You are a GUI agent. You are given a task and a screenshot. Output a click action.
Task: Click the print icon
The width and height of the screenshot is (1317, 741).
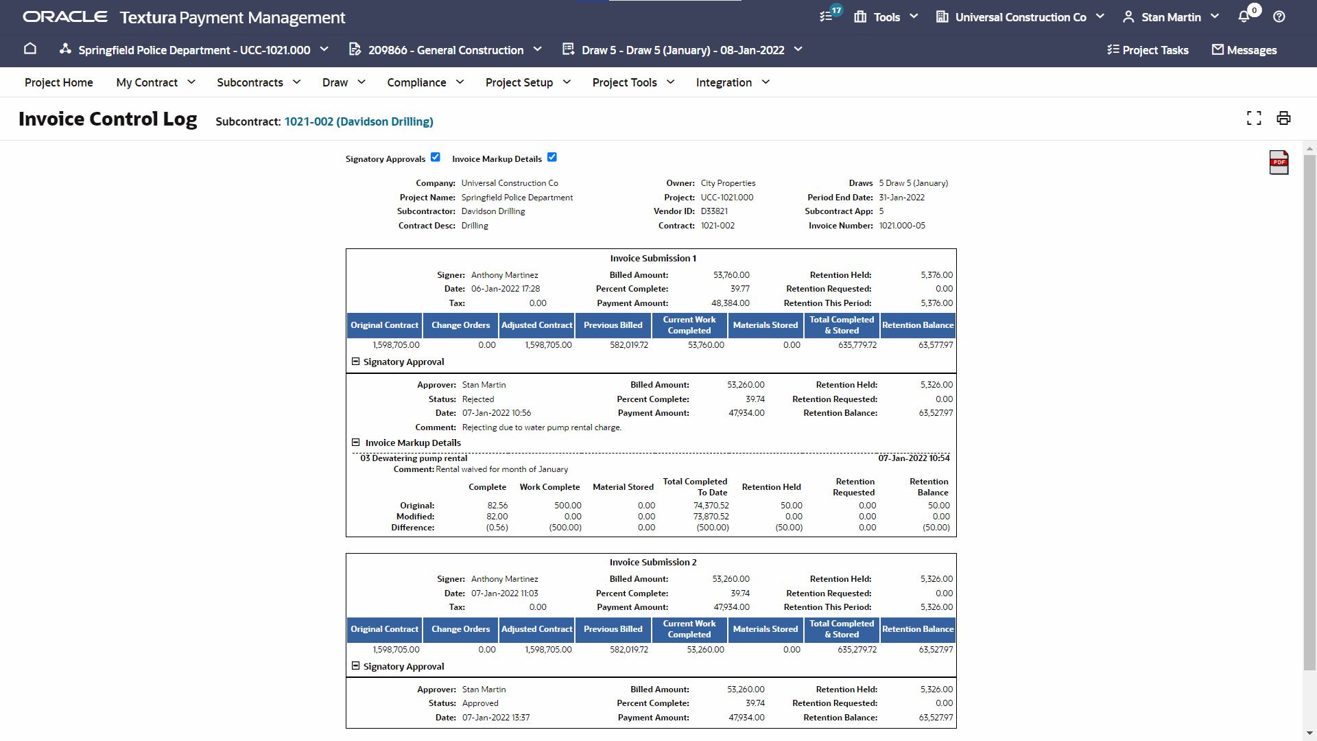(x=1283, y=118)
